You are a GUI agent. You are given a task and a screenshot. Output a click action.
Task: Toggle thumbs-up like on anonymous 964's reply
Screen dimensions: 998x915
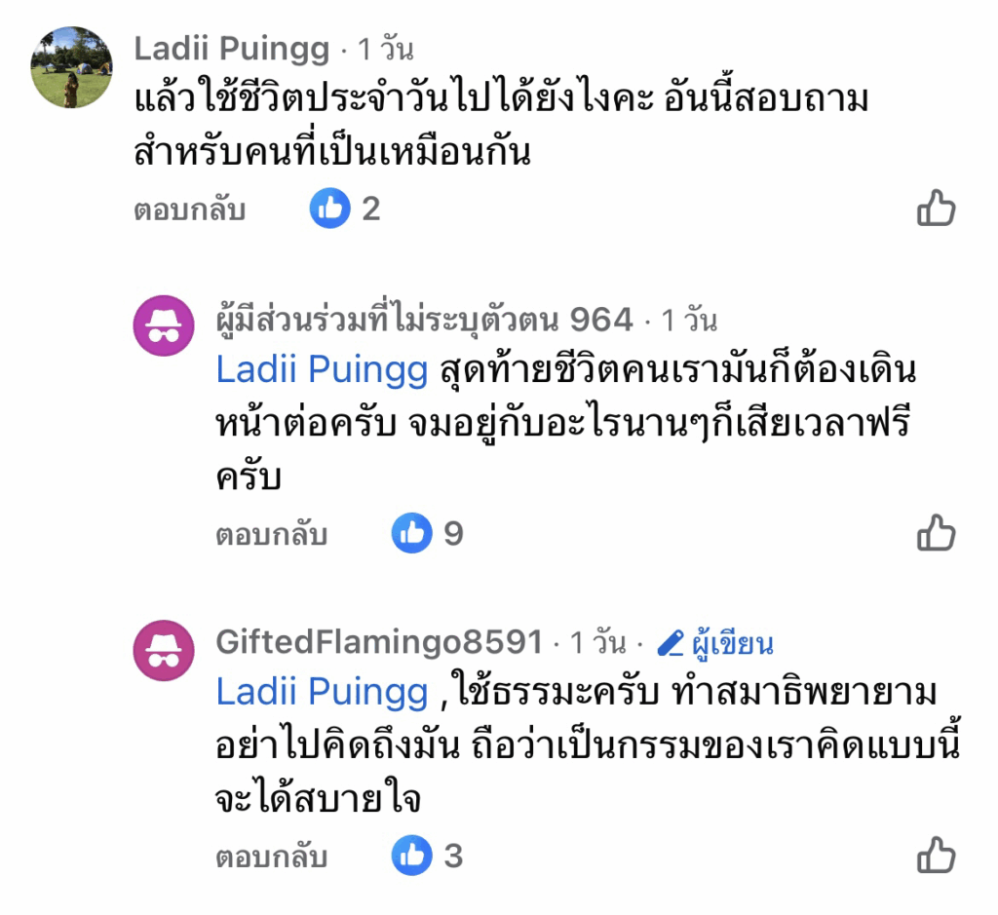click(x=937, y=533)
